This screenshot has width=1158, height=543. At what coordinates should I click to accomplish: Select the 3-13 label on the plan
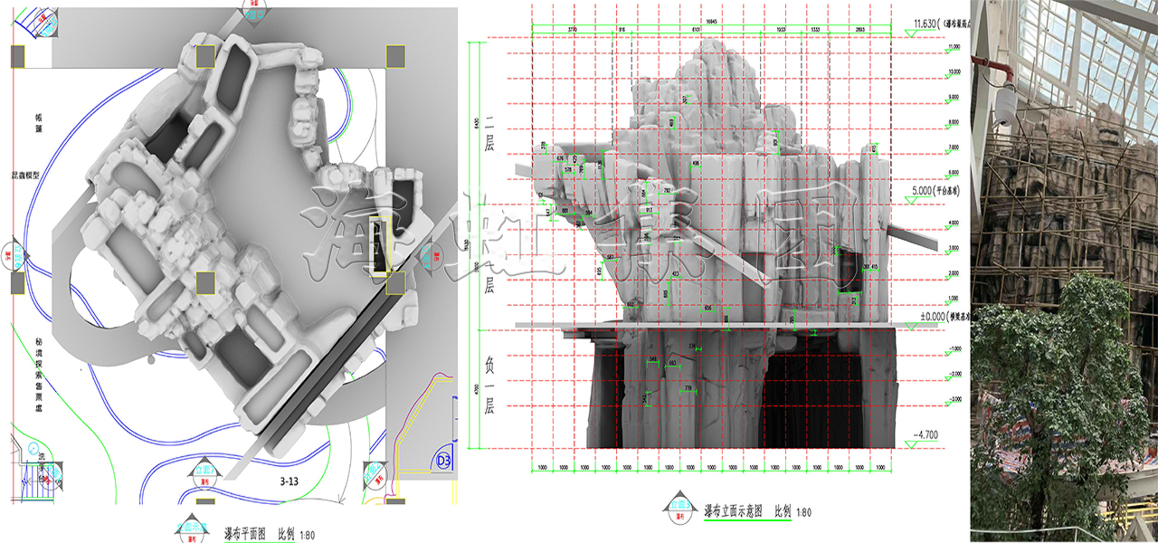(x=289, y=482)
